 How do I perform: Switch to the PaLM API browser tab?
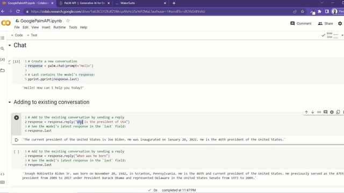(x=84, y=3)
